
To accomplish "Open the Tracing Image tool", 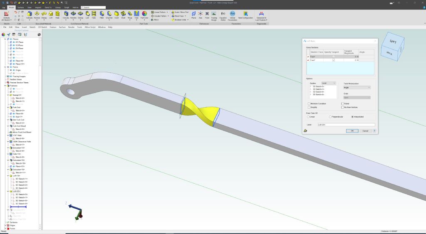I will (x=214, y=15).
